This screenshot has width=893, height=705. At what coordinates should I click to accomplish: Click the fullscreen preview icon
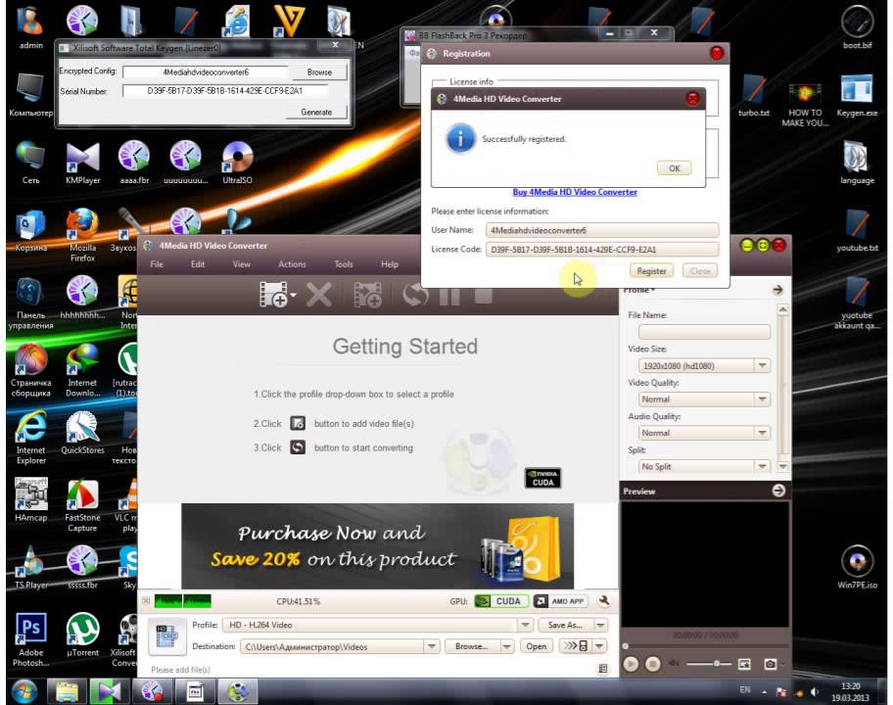pos(744,664)
